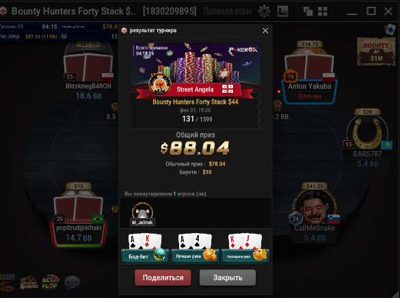Launch the Roulette mini game icon
400x298 pixels.
click(x=29, y=283)
